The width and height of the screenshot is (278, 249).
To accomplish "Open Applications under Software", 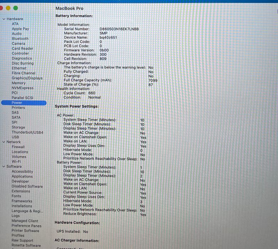I will point(22,176).
